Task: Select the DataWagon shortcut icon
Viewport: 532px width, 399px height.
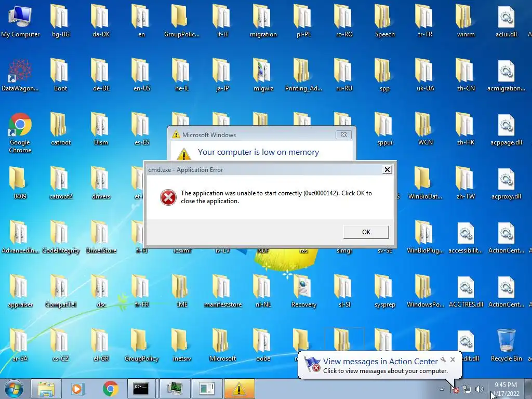Action: coord(20,75)
